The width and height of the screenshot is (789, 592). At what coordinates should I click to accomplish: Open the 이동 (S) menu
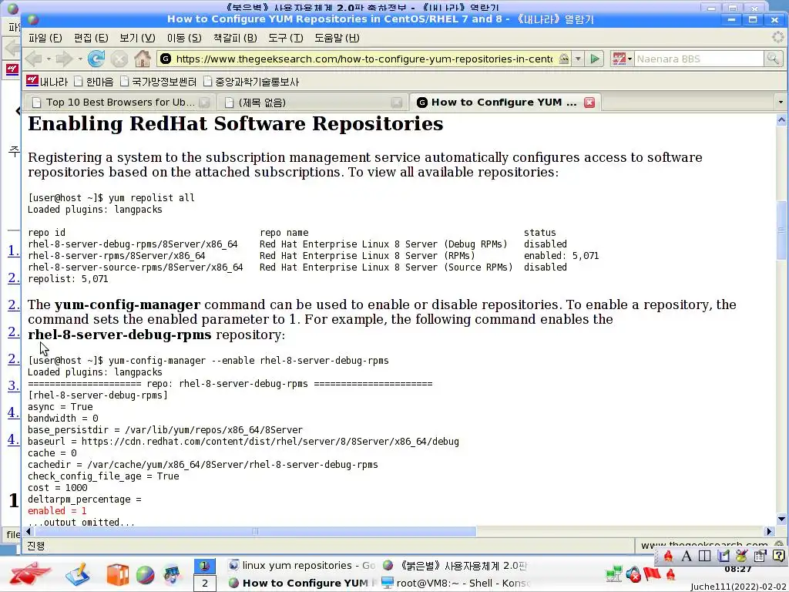[183, 38]
